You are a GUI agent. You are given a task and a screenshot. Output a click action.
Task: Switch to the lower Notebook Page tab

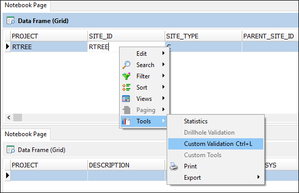[26, 134]
